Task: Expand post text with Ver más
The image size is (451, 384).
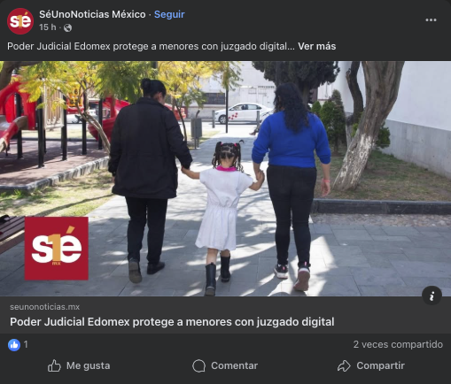Action: pos(316,46)
